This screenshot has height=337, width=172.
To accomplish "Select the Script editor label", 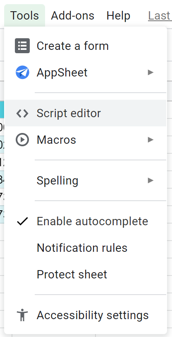I will (x=69, y=113).
